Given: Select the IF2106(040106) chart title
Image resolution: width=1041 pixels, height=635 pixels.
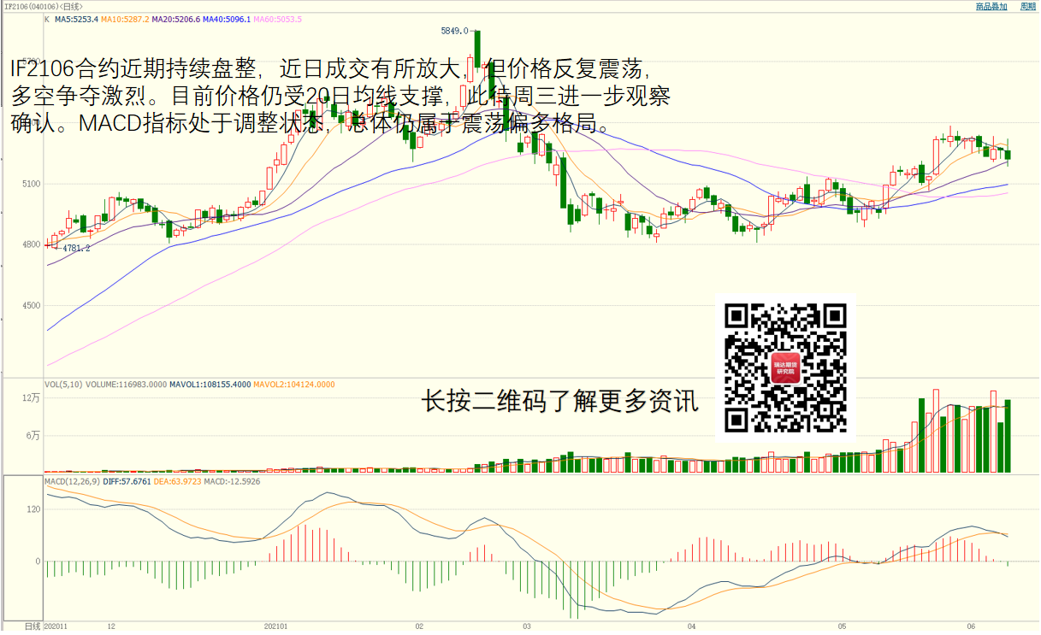Looking at the screenshot, I should point(34,6).
